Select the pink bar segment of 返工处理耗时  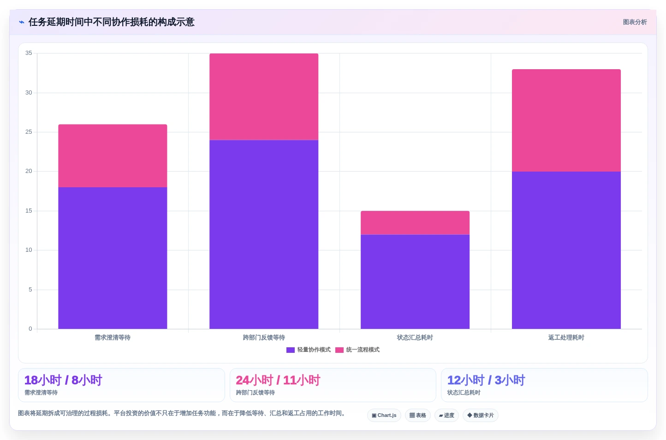566,120
